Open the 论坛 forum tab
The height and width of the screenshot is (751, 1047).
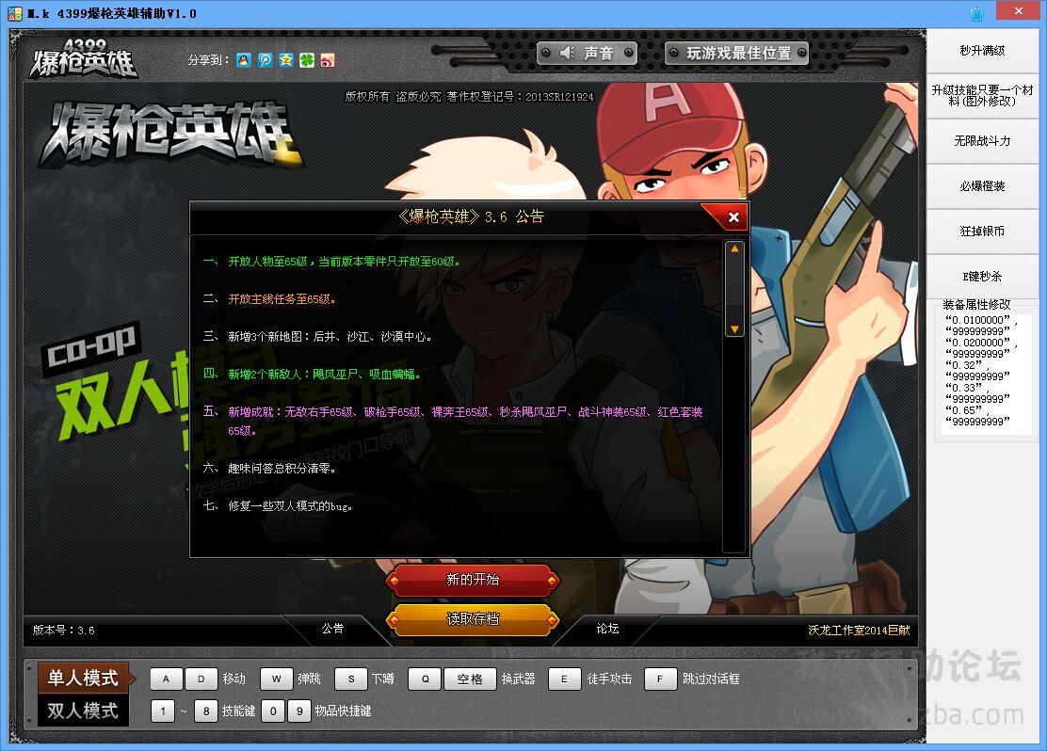pyautogui.click(x=608, y=629)
